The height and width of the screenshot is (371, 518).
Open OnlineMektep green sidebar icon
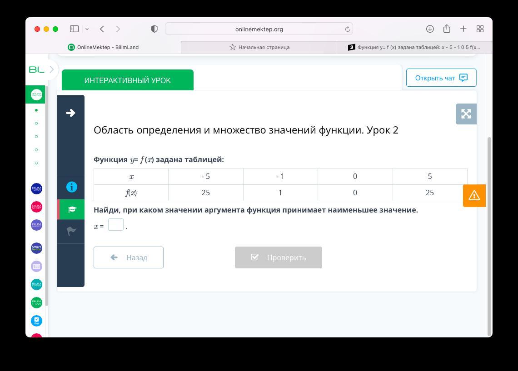point(36,95)
